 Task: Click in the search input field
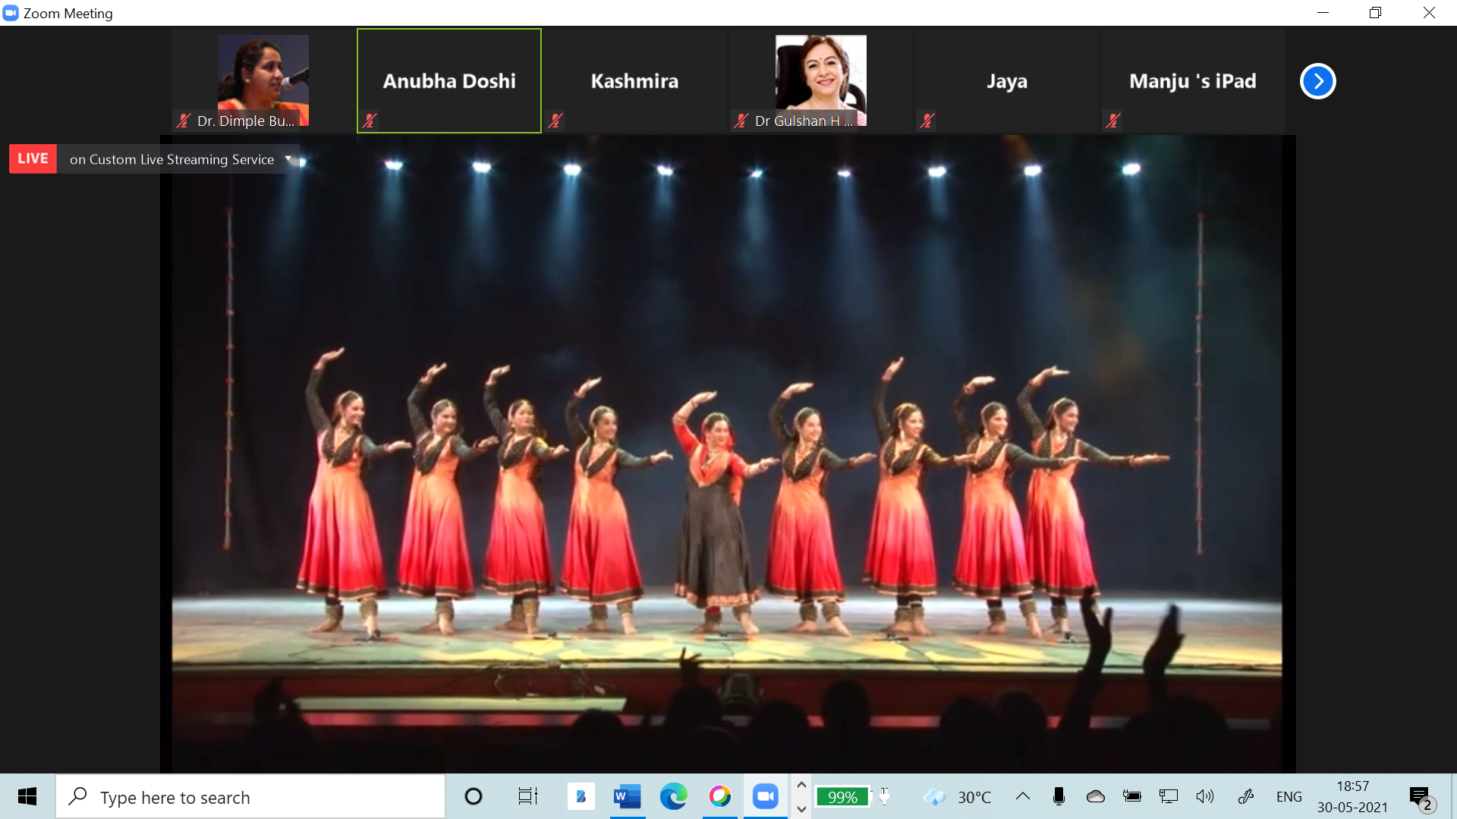(x=250, y=796)
